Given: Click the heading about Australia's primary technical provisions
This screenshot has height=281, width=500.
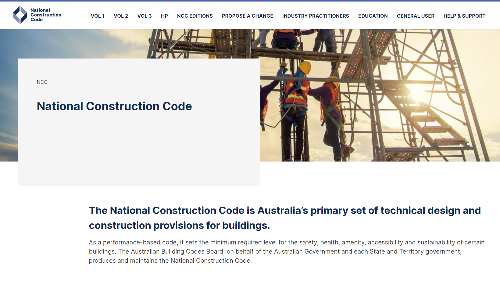Looking at the screenshot, I should (x=285, y=218).
